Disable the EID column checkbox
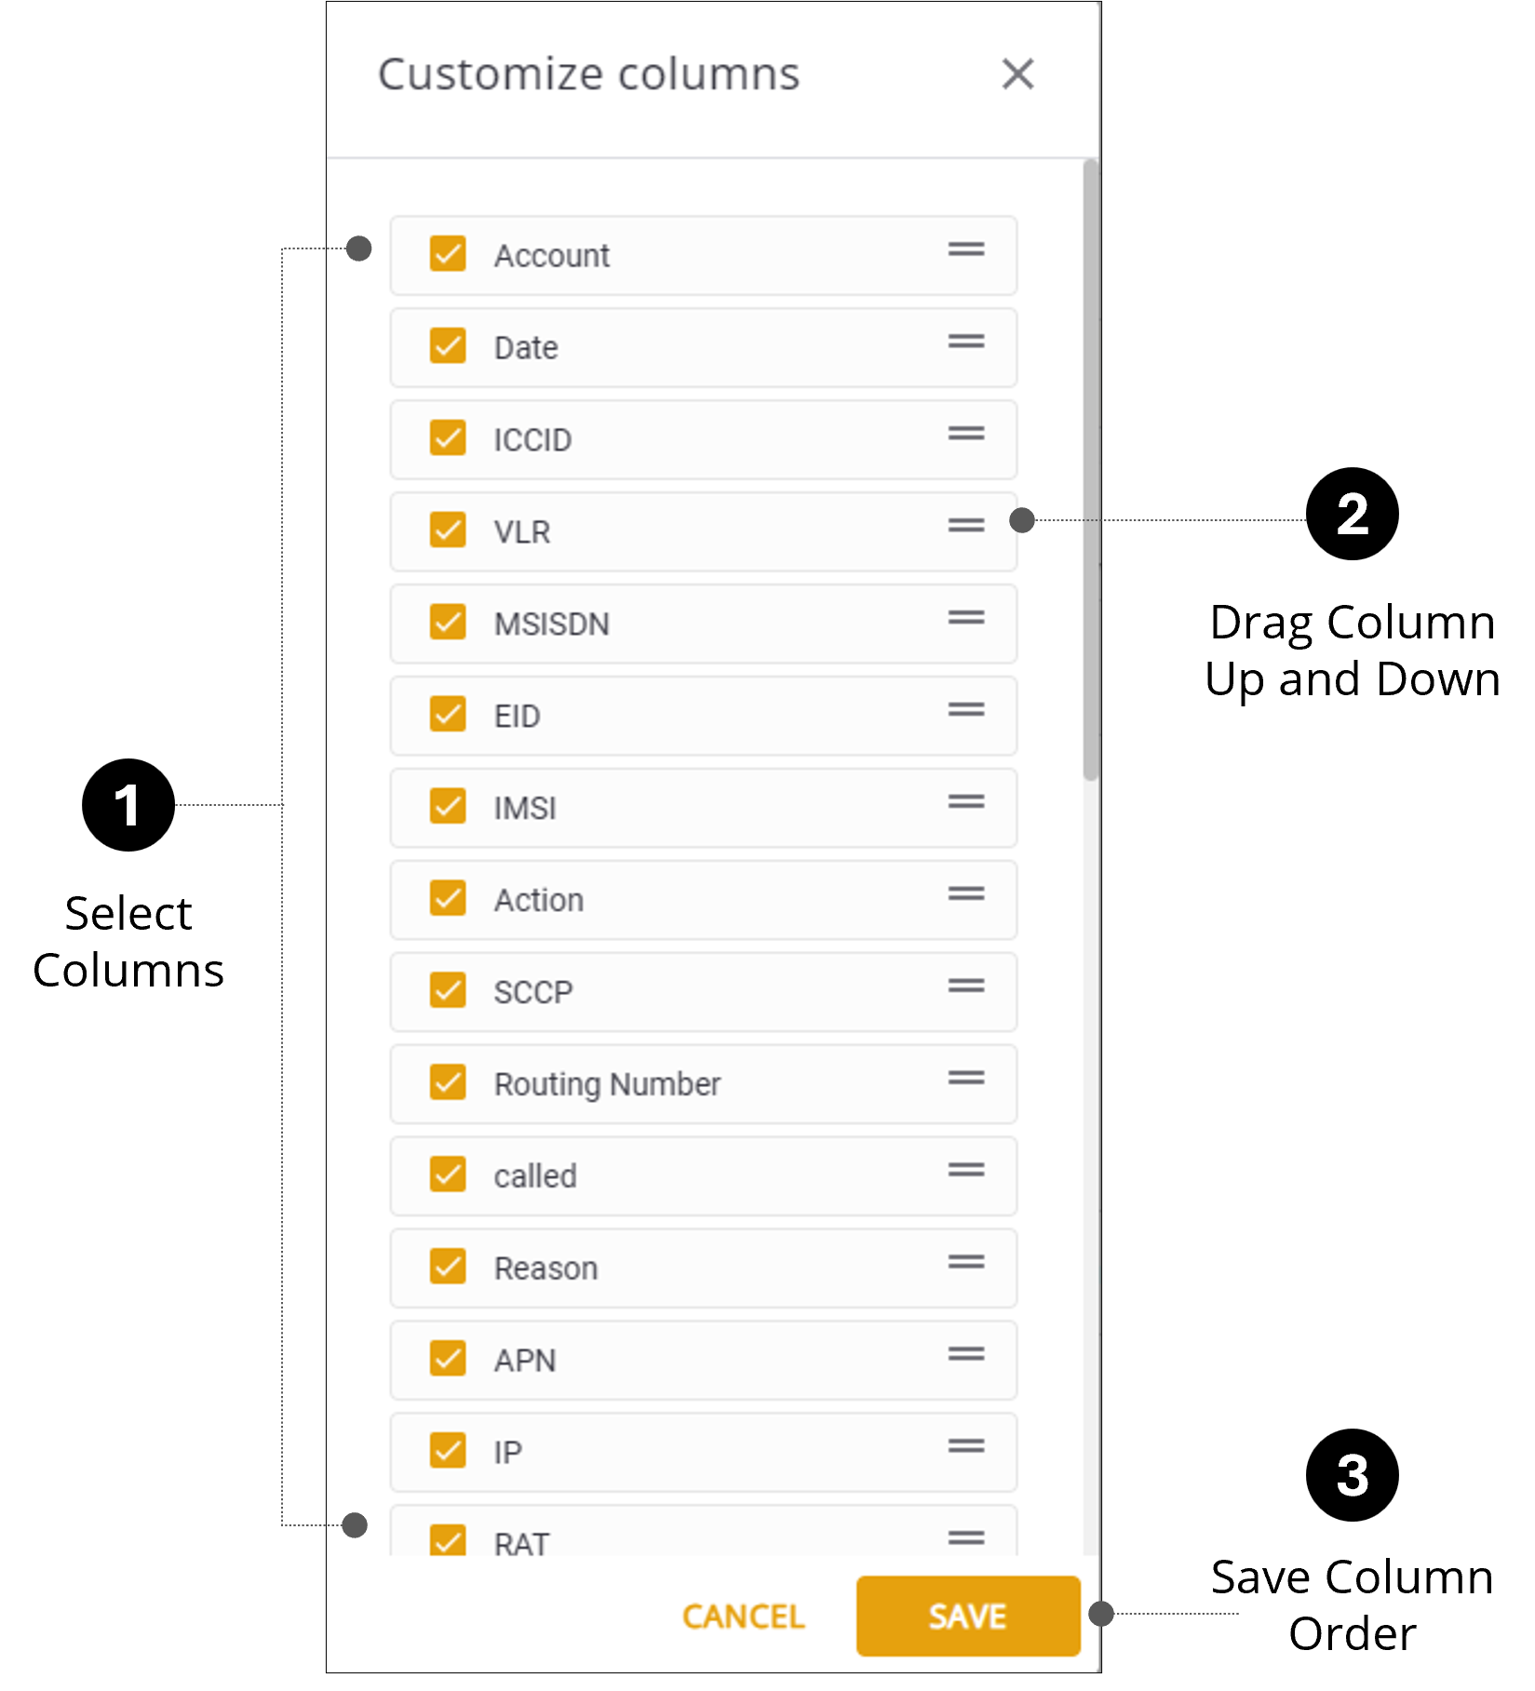 click(448, 714)
